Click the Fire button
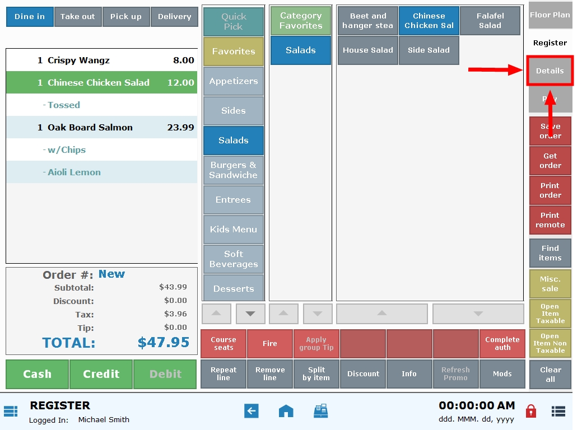 (270, 344)
